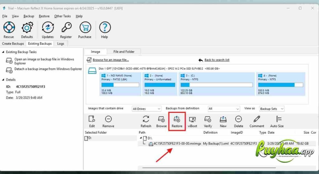Switch to the Logs tab
Screen dimensions: 319x174
click(x=60, y=44)
